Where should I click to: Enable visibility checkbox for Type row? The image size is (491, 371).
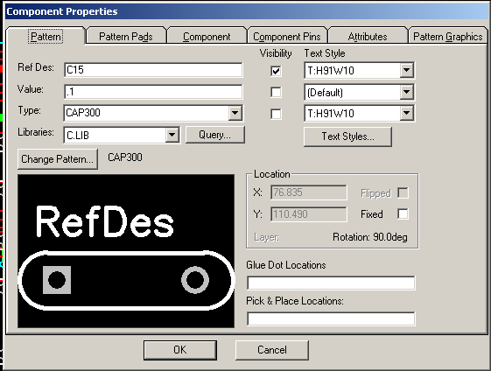(x=276, y=114)
